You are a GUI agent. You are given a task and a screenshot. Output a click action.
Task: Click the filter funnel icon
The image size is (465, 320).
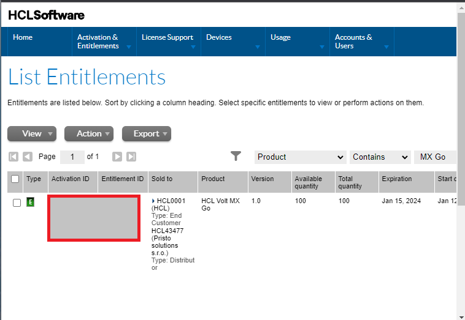(236, 157)
